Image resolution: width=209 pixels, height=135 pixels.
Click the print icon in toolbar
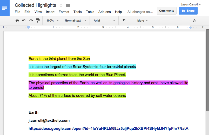point(17,21)
